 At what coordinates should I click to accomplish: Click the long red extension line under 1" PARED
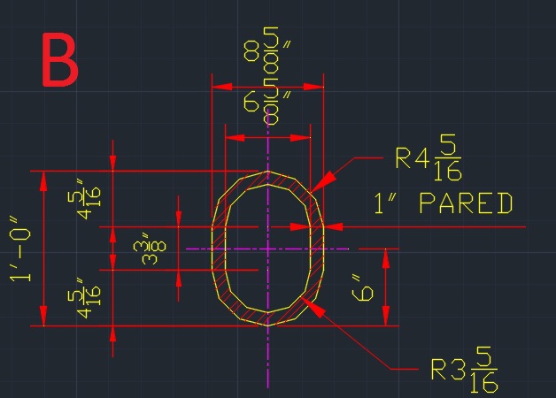pyautogui.click(x=443, y=227)
